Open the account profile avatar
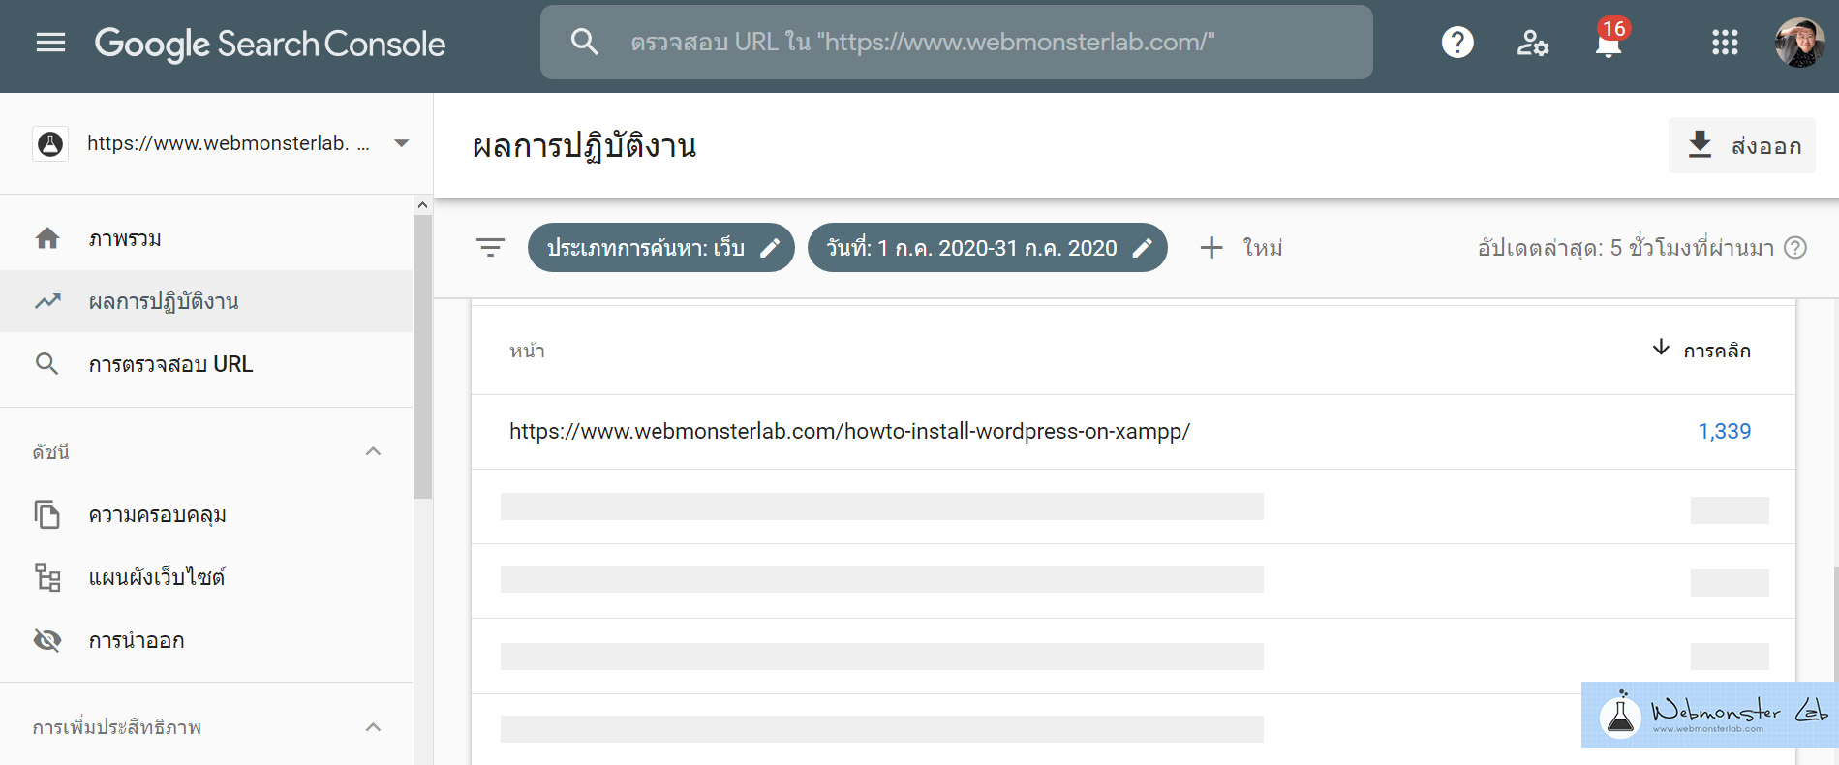 coord(1799,43)
